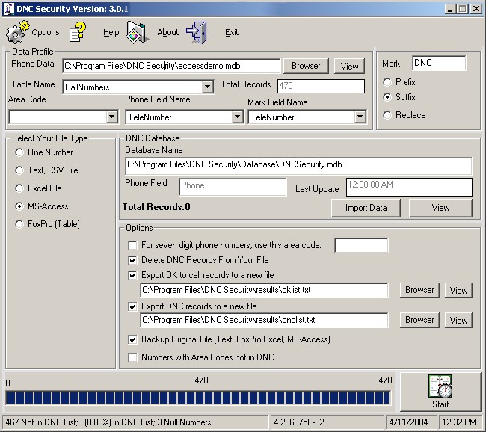
Task: Click the Mark text field containing DNC
Action: click(439, 63)
